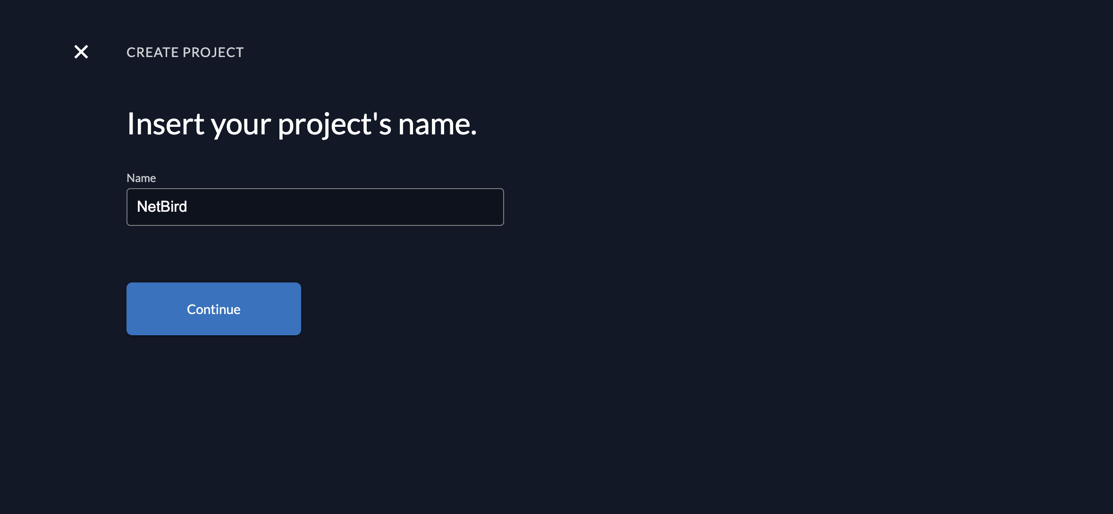Exit the project setup via the cross icon
This screenshot has height=514, width=1113.
(81, 52)
